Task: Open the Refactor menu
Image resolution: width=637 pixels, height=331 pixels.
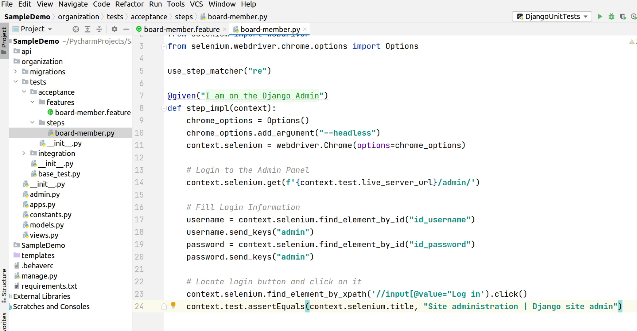Action: (x=129, y=4)
